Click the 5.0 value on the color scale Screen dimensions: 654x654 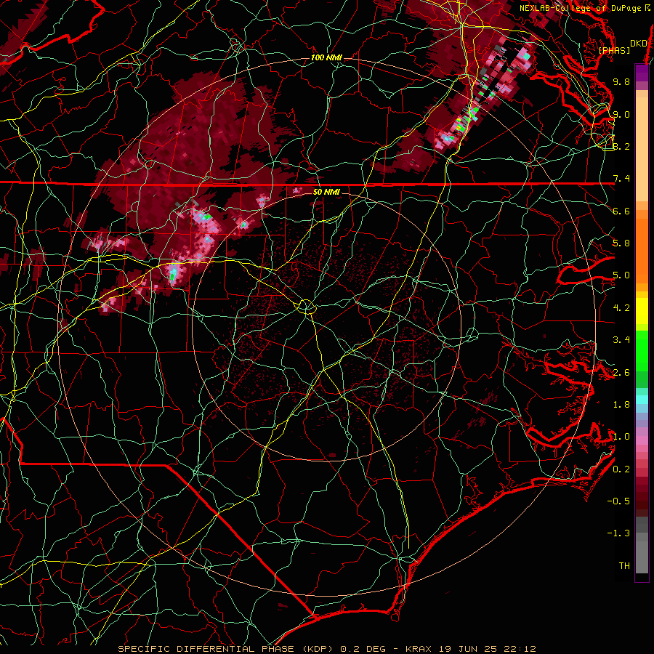pyautogui.click(x=621, y=275)
